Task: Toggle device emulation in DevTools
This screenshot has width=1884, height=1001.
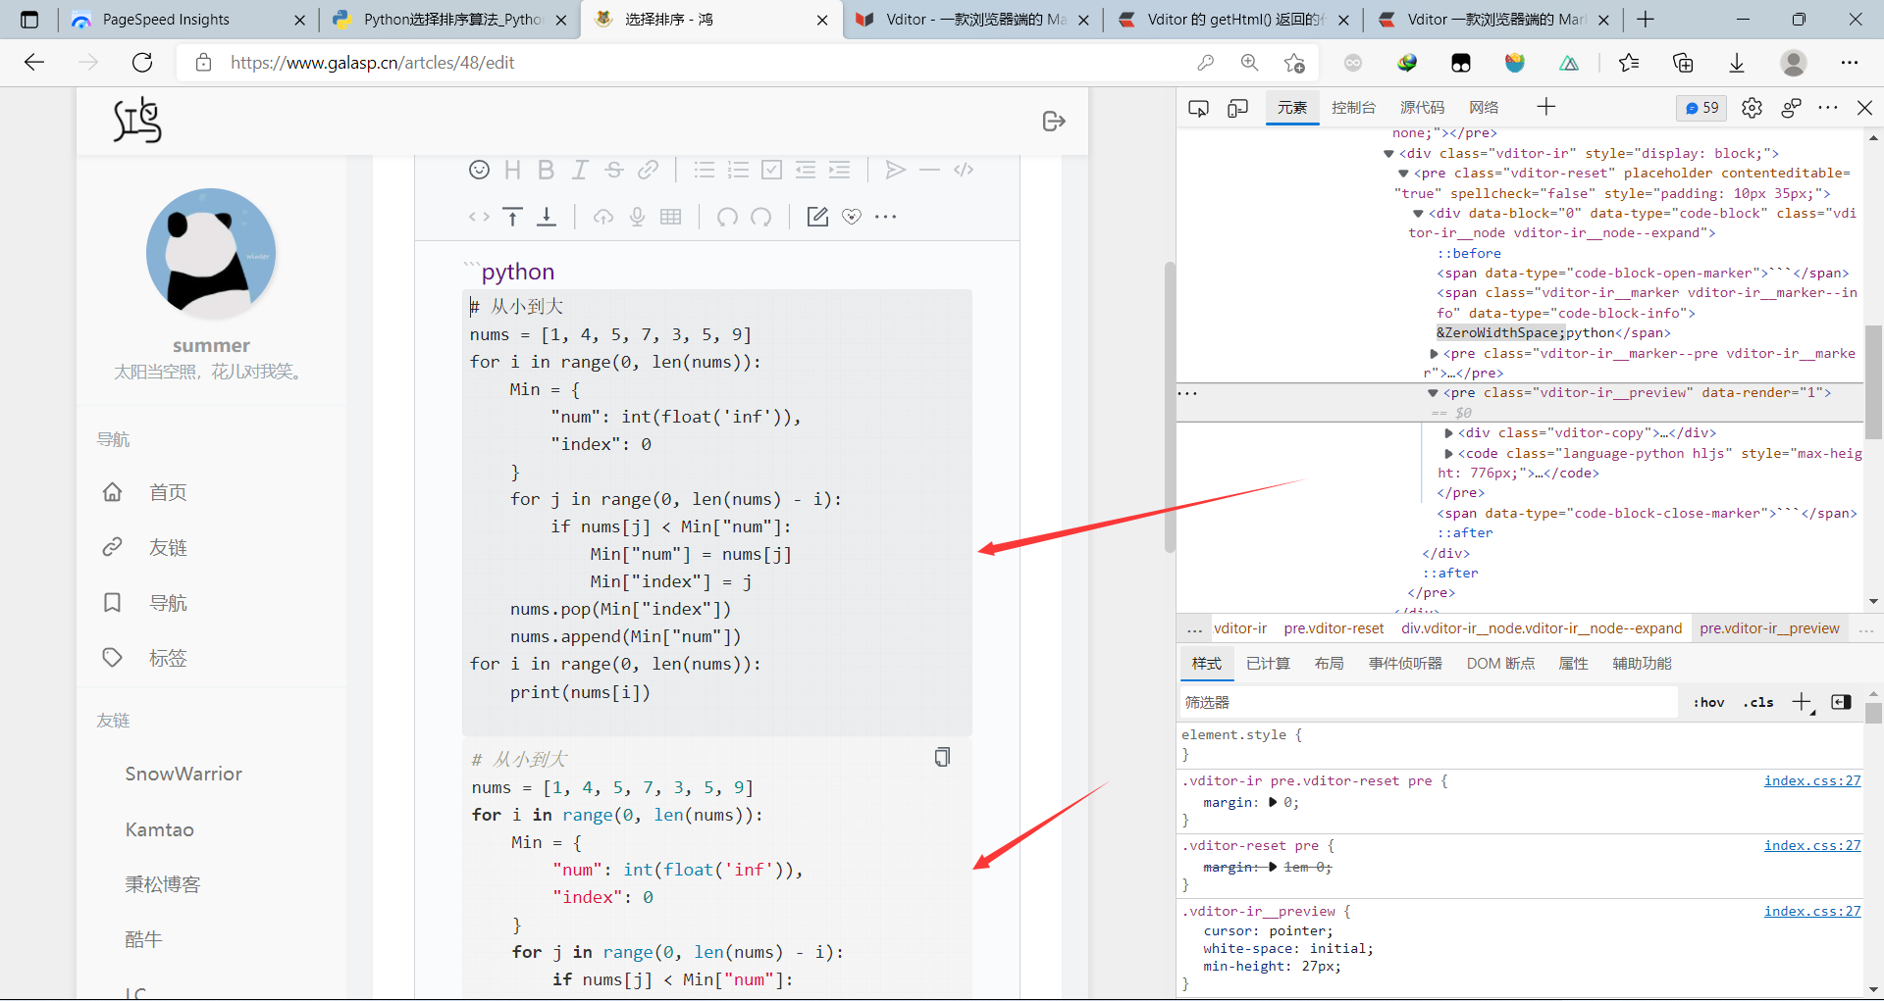Action: coord(1237,108)
